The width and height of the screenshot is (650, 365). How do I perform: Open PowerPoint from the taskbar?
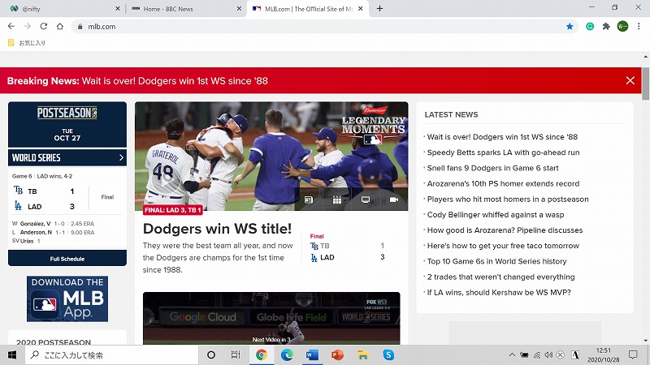[337, 354]
